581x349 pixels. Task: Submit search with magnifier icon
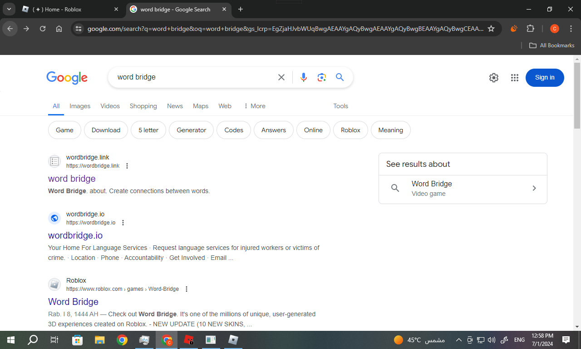340,77
